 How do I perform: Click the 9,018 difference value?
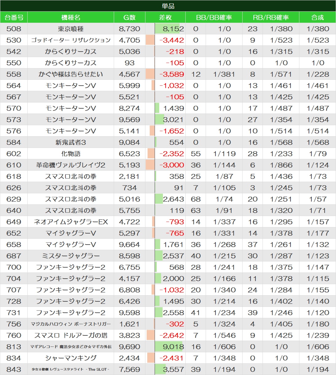tap(173, 347)
